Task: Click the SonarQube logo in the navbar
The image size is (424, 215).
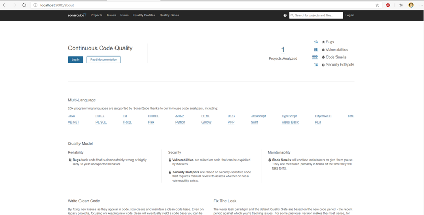Action: tap(77, 15)
